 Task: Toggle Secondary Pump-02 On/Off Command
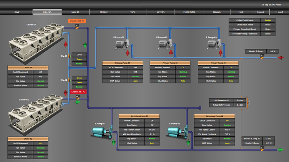(x=227, y=121)
